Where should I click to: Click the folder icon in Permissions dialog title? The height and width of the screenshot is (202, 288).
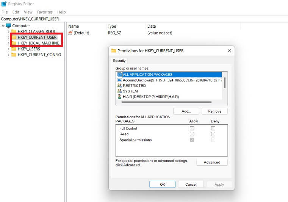click(x=114, y=51)
